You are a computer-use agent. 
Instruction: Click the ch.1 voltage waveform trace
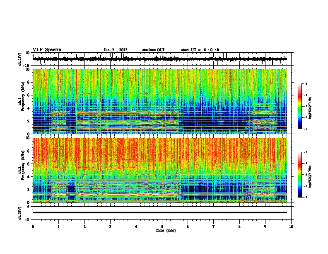pyautogui.click(x=160, y=59)
